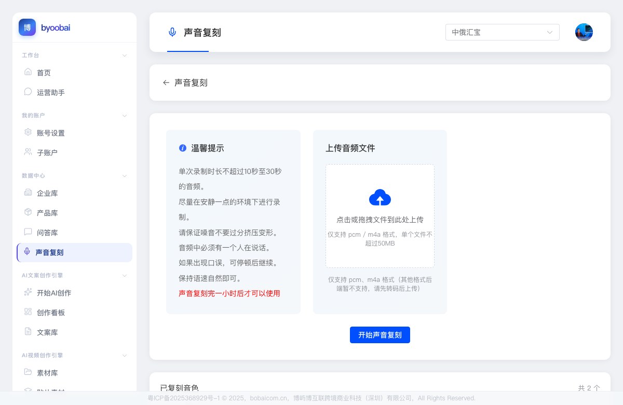Open 创作看板
The image size is (623, 405).
[x=74, y=313]
